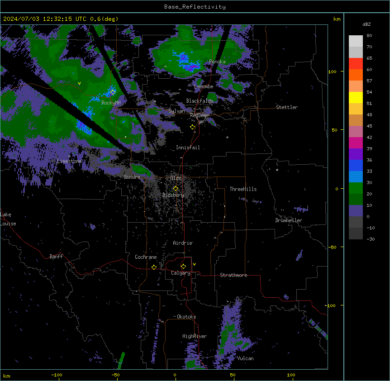390x381 pixels.
Task: Click the RockyMH label
Action: click(111, 103)
